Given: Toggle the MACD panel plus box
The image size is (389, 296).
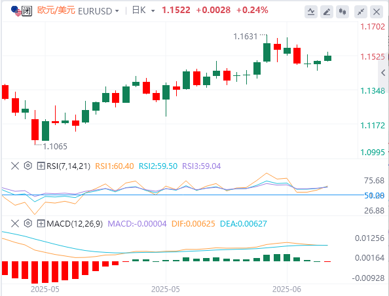Looking at the screenshot, I should tap(41, 223).
